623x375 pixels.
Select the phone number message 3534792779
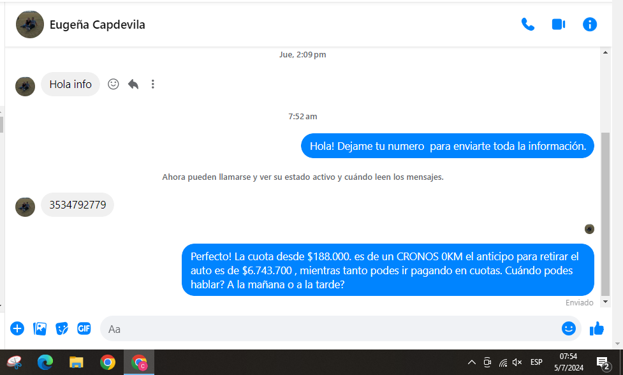[78, 205]
